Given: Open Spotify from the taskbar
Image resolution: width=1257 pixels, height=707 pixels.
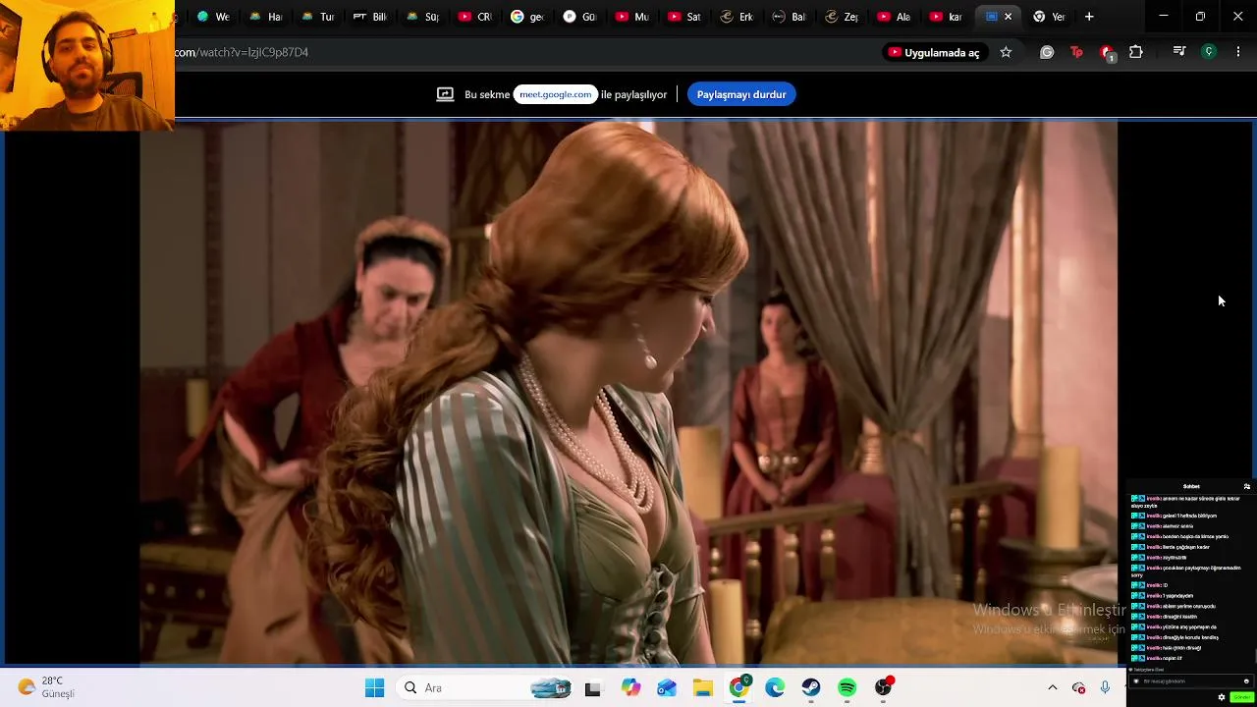Looking at the screenshot, I should coord(847,688).
